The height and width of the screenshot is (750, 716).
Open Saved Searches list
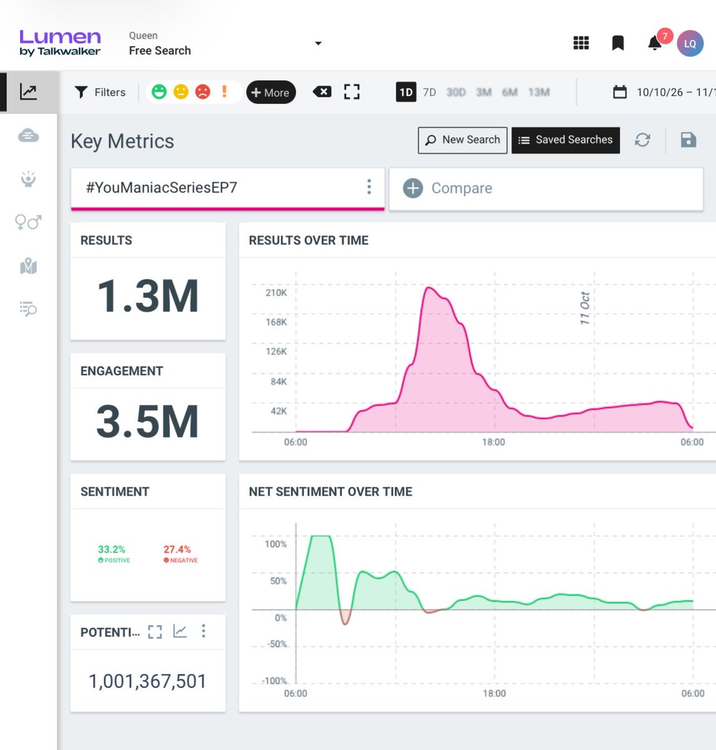pos(565,140)
